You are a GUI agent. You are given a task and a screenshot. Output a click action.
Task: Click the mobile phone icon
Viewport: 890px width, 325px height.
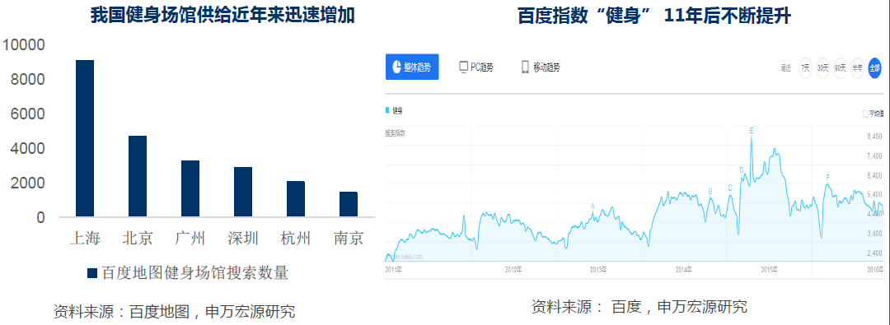(525, 67)
